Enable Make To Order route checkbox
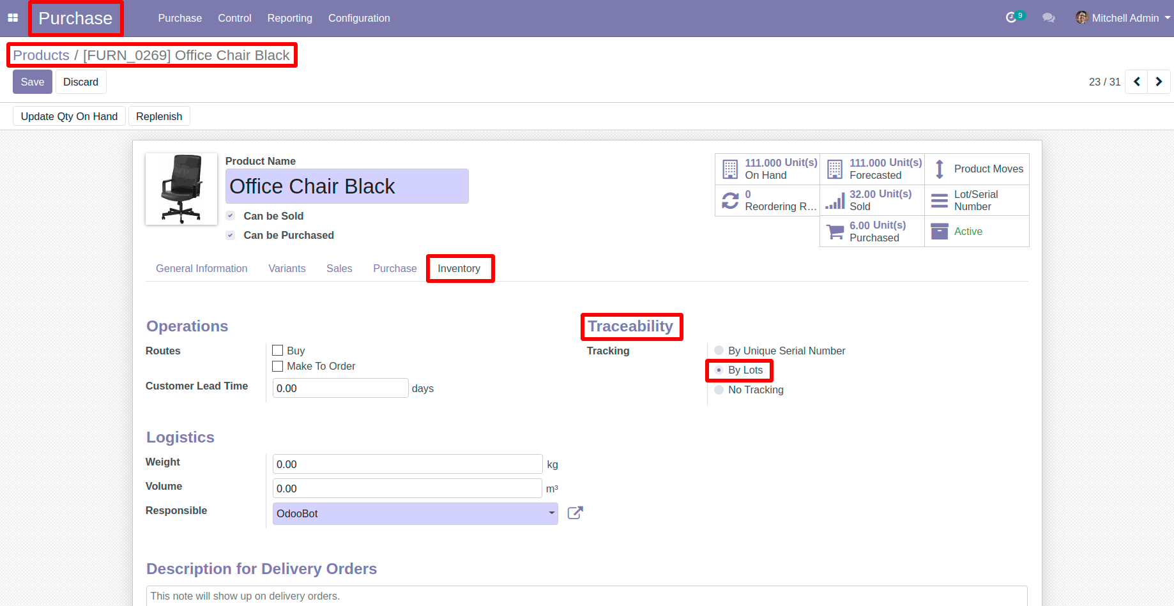Image resolution: width=1174 pixels, height=606 pixels. (278, 366)
